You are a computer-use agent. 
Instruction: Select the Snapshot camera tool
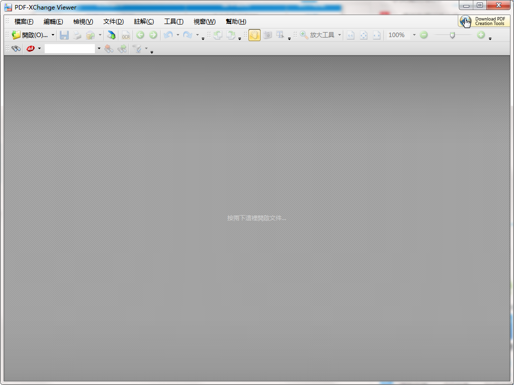click(268, 35)
